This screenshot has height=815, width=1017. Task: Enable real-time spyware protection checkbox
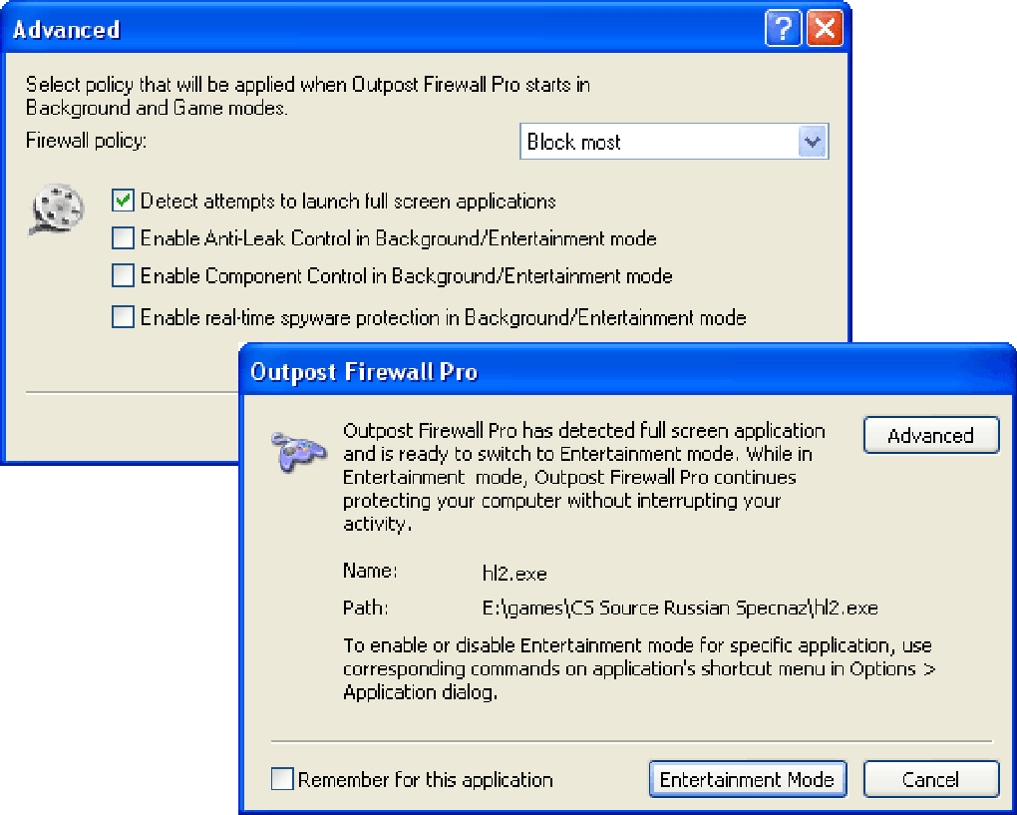point(124,317)
